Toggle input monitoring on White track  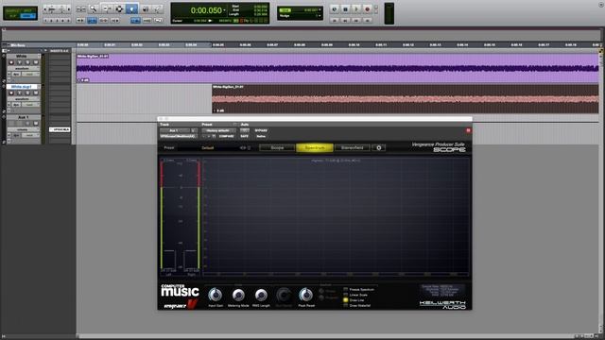click(19, 62)
